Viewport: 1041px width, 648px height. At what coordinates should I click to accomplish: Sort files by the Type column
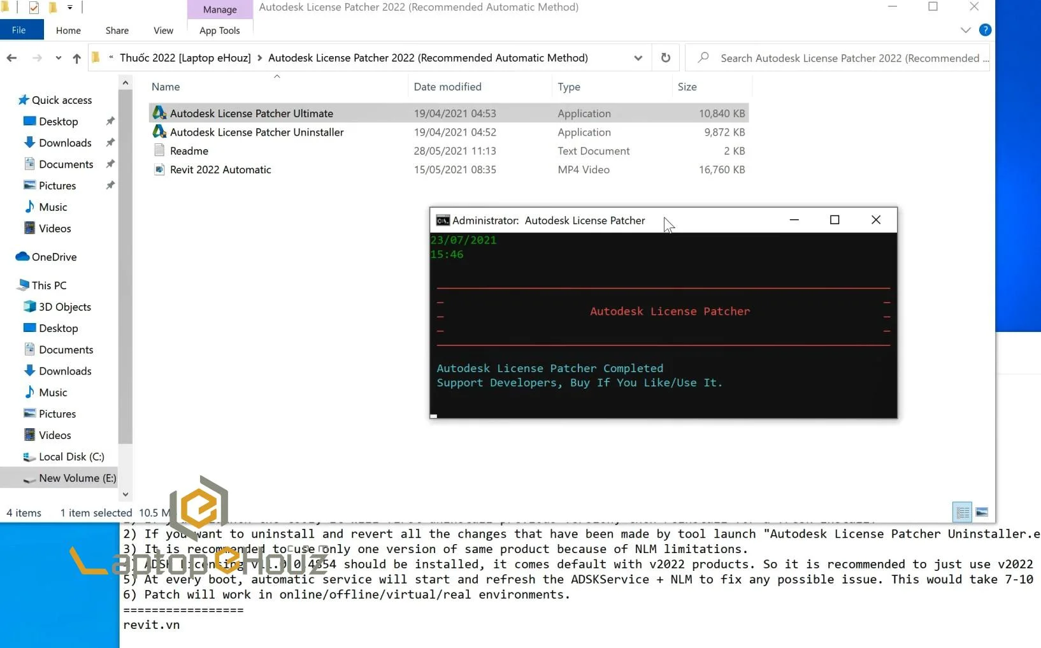click(x=569, y=87)
